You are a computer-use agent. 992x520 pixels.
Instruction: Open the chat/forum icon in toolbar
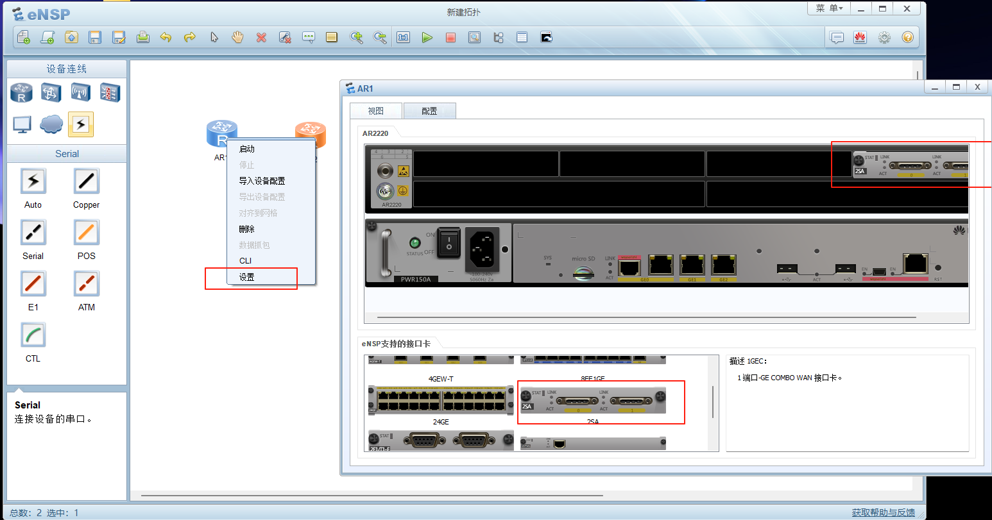(836, 37)
